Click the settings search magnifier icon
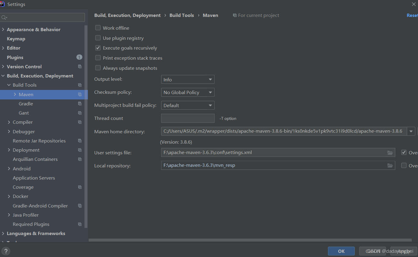This screenshot has width=418, height=257. coord(4,18)
